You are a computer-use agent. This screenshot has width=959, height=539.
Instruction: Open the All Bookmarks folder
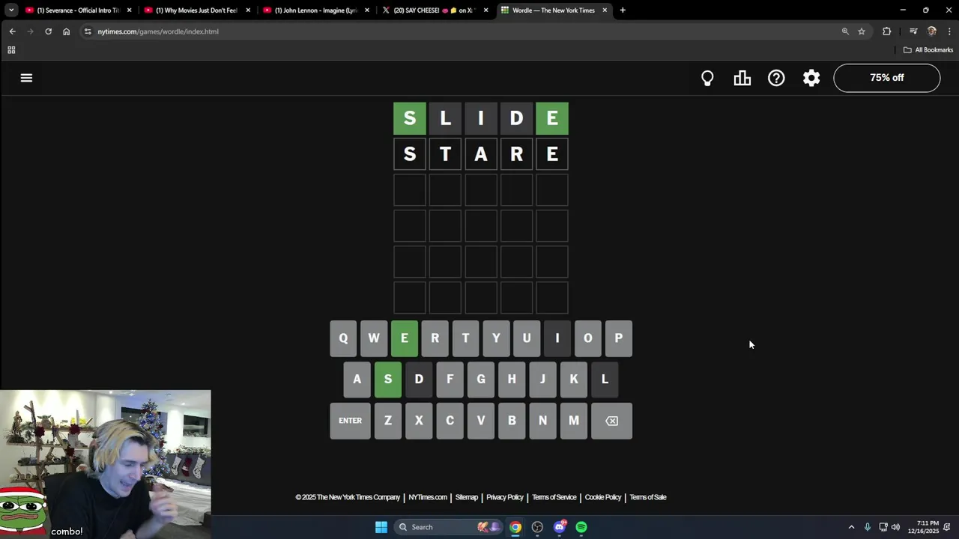(x=928, y=50)
